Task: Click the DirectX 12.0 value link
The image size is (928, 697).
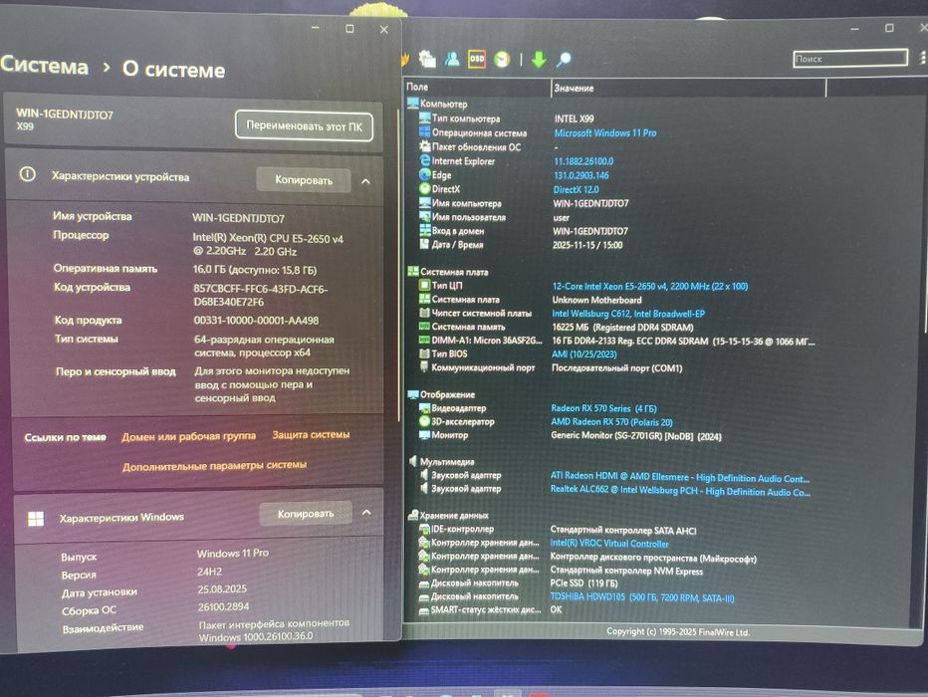Action: click(576, 189)
